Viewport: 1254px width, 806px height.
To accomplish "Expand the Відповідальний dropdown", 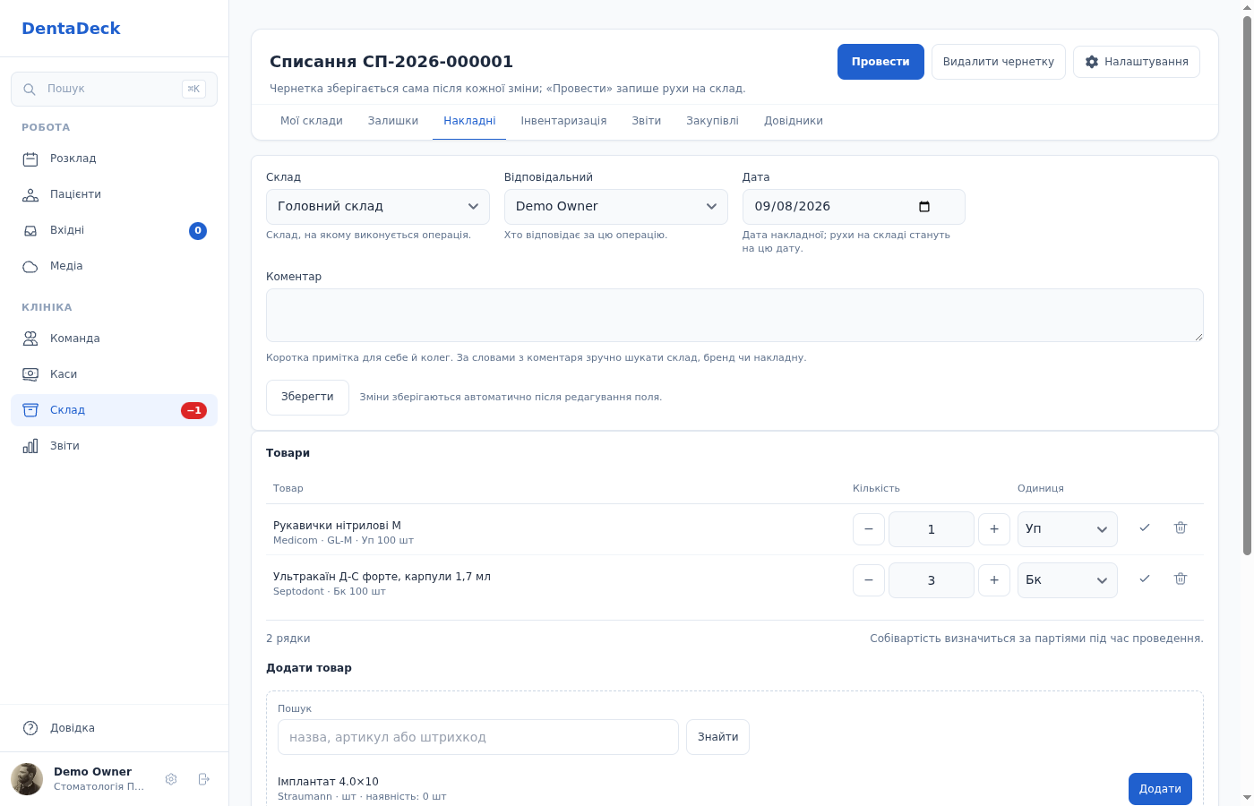I will pos(616,207).
